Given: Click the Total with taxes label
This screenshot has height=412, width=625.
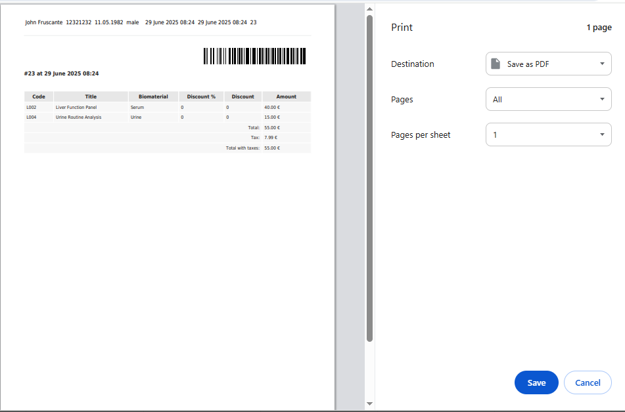Looking at the screenshot, I should (x=243, y=148).
